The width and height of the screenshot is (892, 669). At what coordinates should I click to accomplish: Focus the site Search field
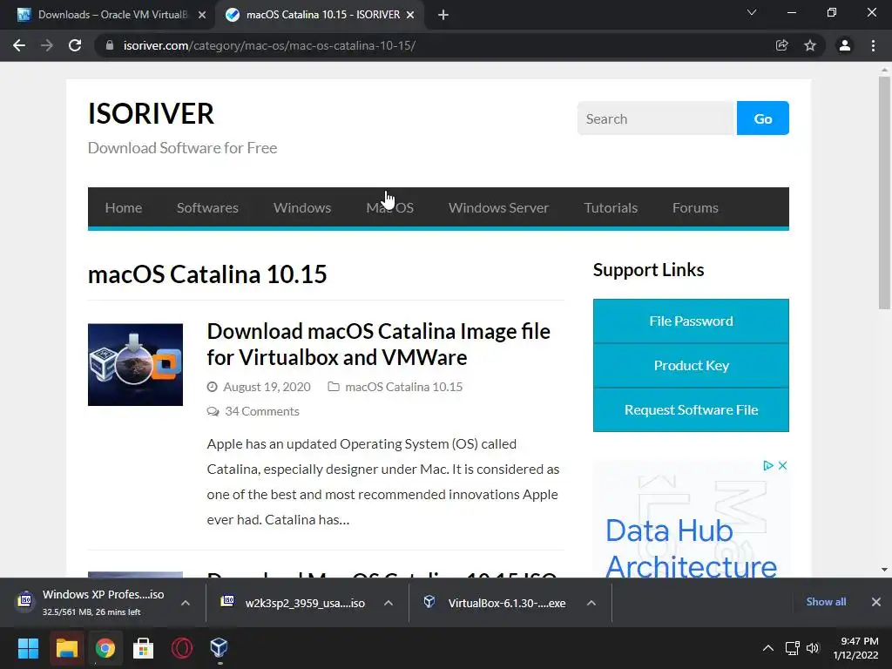pyautogui.click(x=657, y=118)
